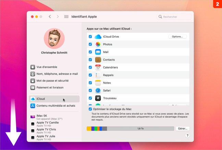Toggle the Mail checkbox
Viewport: 222px width, 150px height.
[90, 52]
